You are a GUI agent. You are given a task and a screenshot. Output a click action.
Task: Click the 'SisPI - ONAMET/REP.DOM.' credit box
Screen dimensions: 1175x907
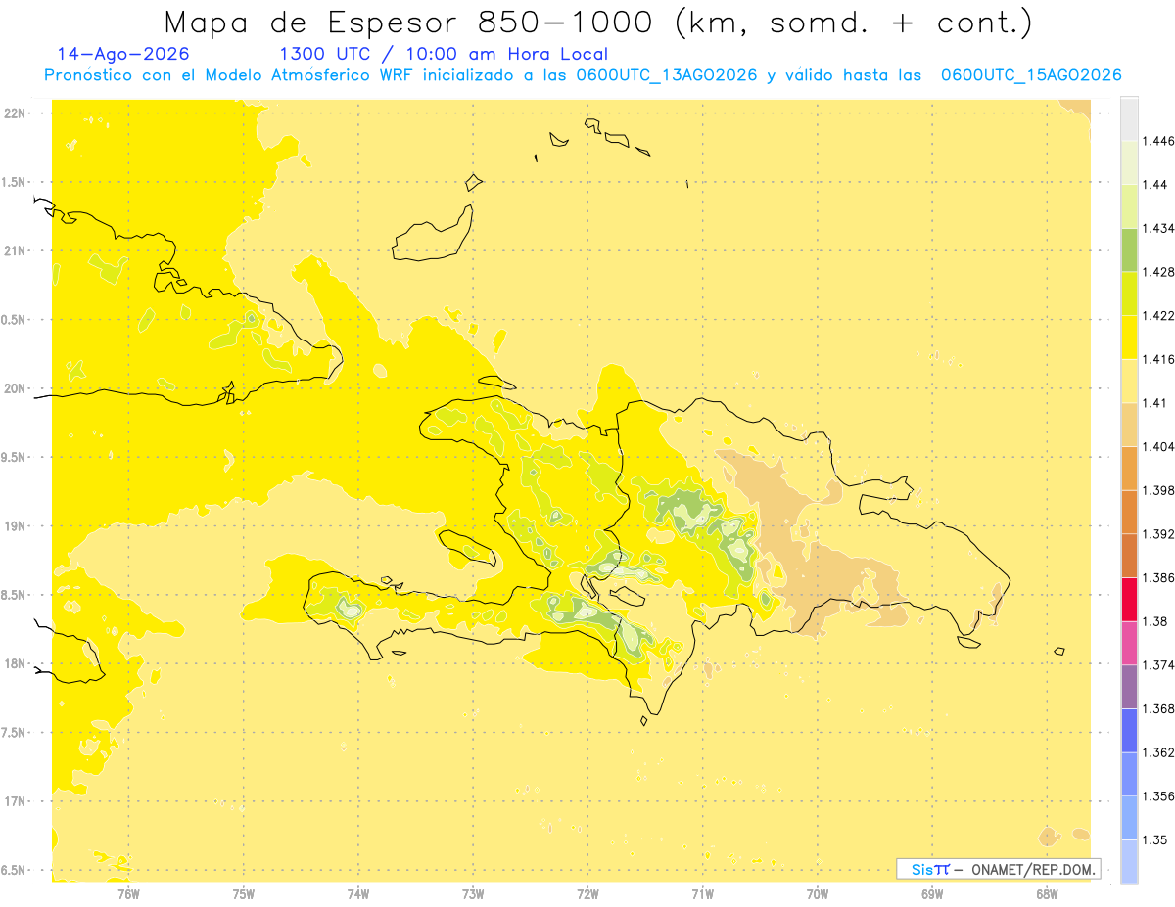click(x=999, y=869)
